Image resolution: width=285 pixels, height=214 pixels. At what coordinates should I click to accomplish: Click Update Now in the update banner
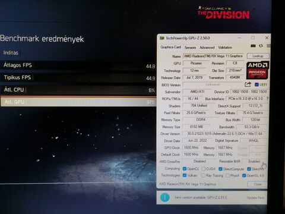[255, 198]
